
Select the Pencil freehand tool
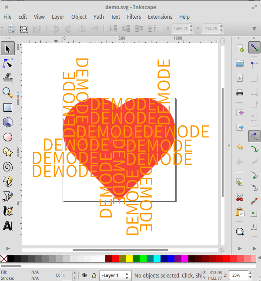[8, 181]
